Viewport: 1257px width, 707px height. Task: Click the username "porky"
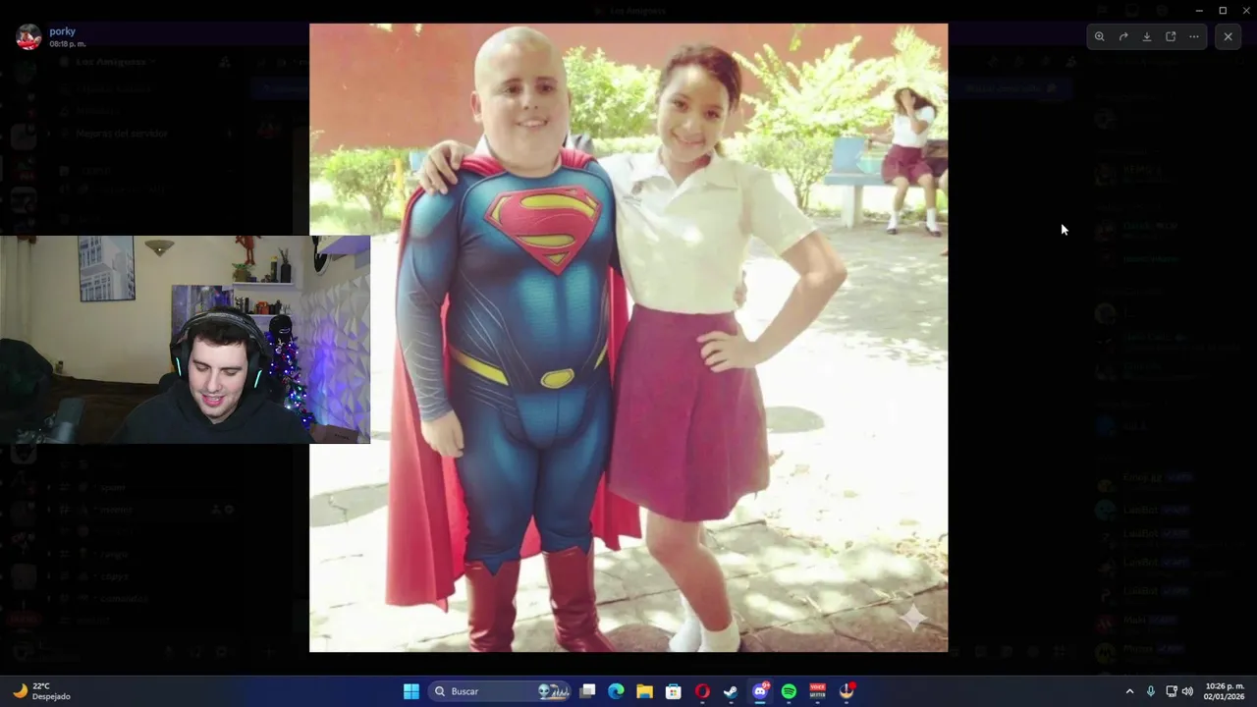coord(63,31)
